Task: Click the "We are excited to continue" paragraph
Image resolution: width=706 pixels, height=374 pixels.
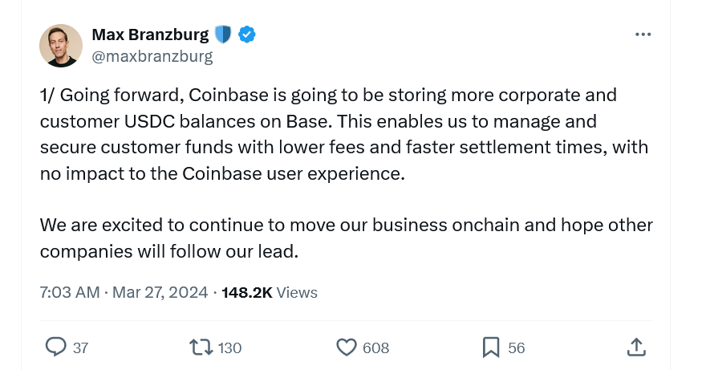Action: click(346, 238)
